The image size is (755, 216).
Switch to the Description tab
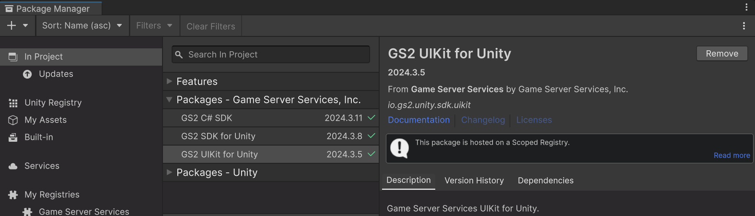click(x=408, y=180)
